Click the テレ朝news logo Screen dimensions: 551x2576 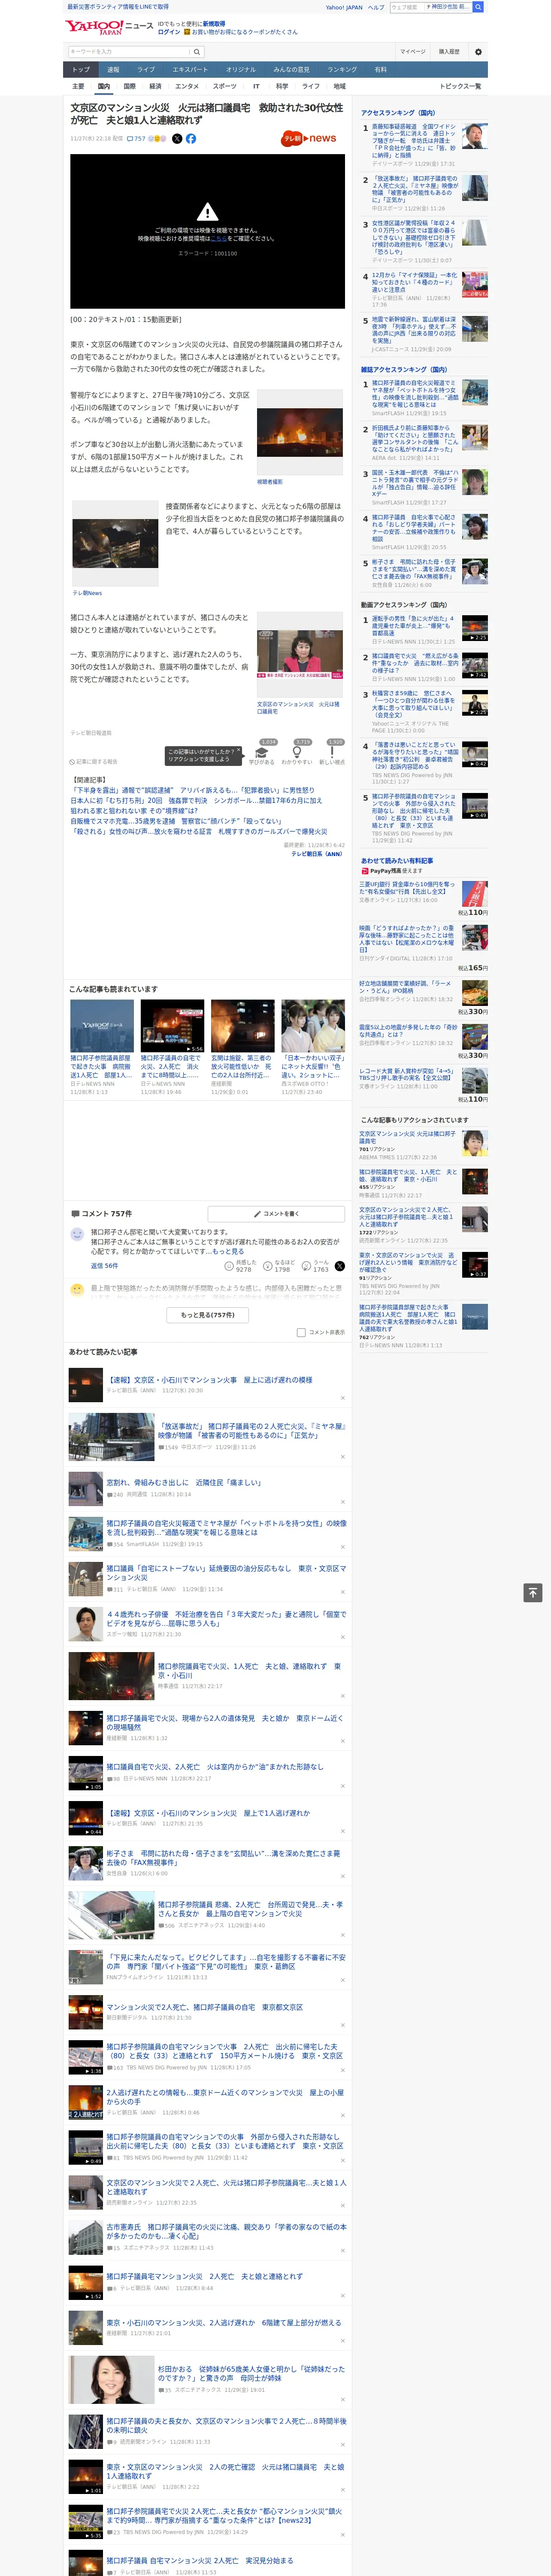[309, 139]
